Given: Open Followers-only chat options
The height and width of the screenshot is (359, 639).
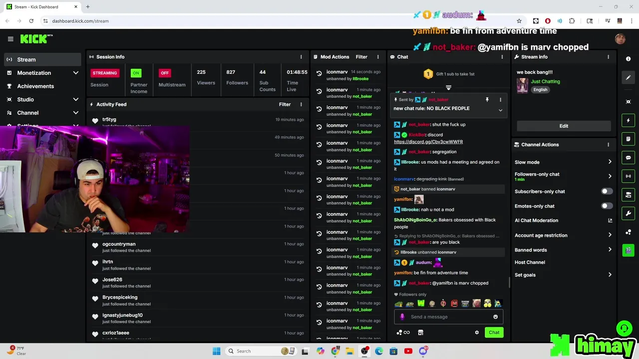Looking at the screenshot, I should pos(563,176).
